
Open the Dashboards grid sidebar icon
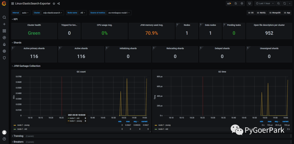4,31
